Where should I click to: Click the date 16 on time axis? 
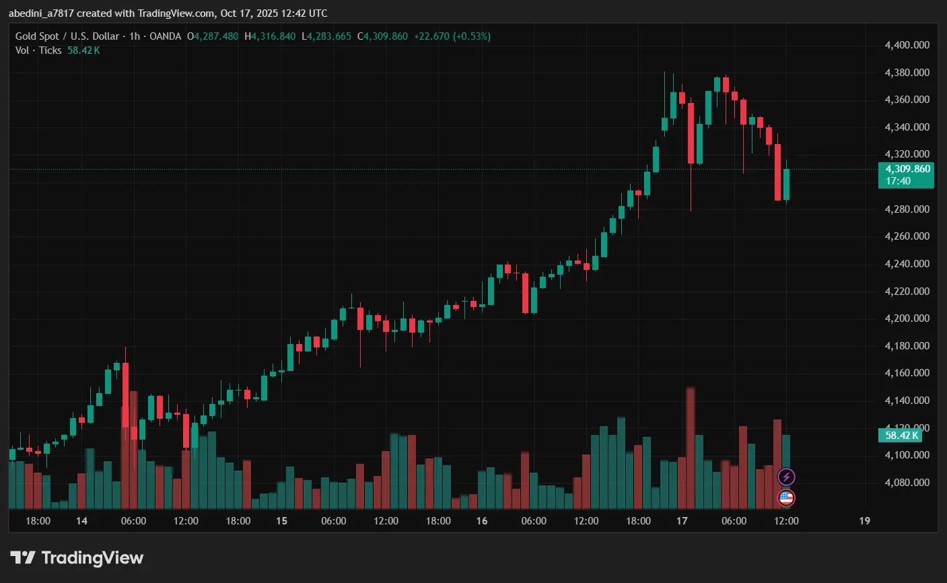(482, 520)
